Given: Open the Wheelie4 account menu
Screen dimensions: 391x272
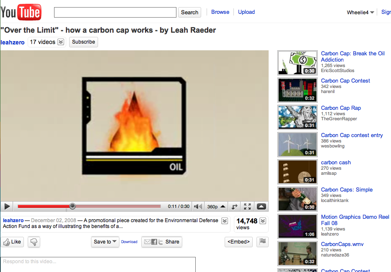Looking at the screenshot, I should [360, 13].
